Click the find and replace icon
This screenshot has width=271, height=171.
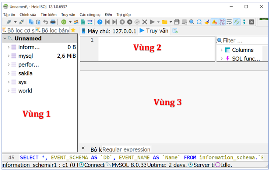coord(199,22)
